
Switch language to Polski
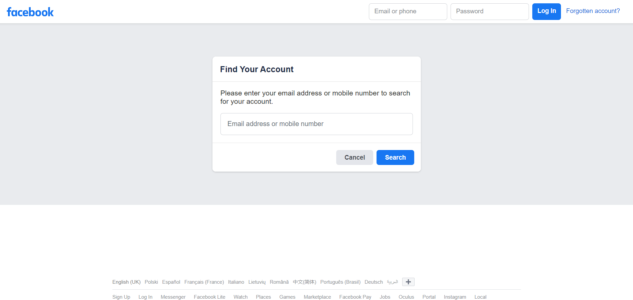[x=151, y=282]
